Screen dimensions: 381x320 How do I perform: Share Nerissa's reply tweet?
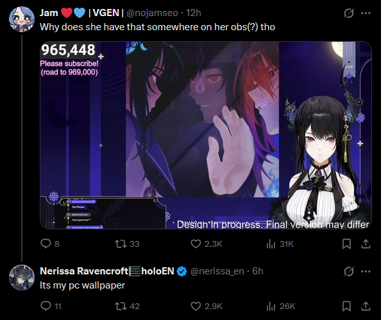(x=366, y=306)
